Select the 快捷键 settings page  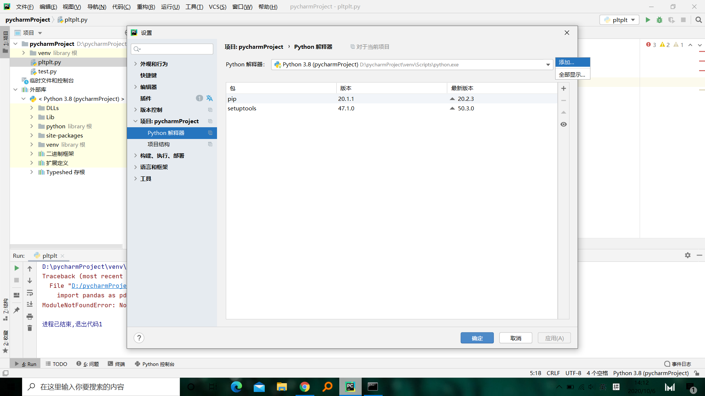tap(148, 75)
